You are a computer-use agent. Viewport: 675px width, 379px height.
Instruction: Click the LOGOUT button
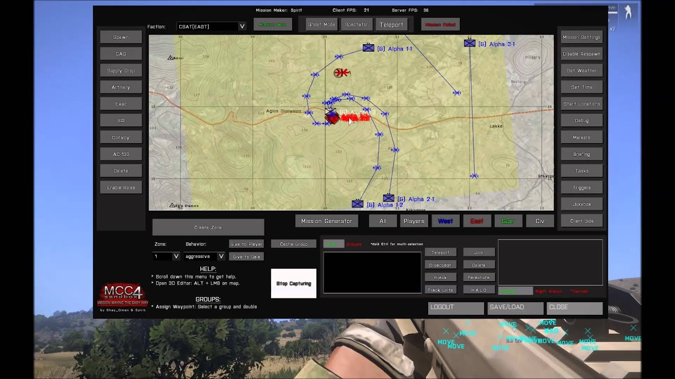(456, 307)
